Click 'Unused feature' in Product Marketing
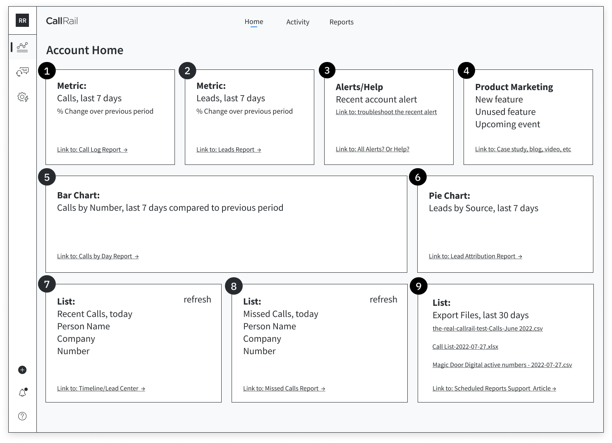612x443 pixels. (505, 112)
